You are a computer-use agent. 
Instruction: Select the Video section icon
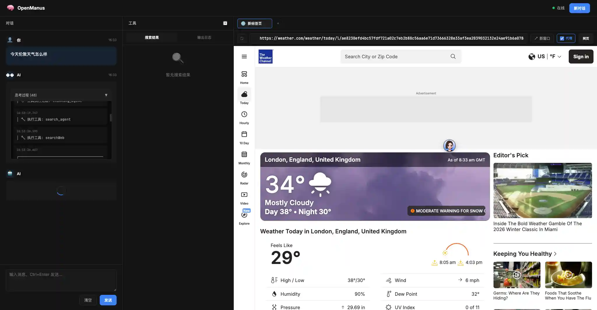[244, 195]
